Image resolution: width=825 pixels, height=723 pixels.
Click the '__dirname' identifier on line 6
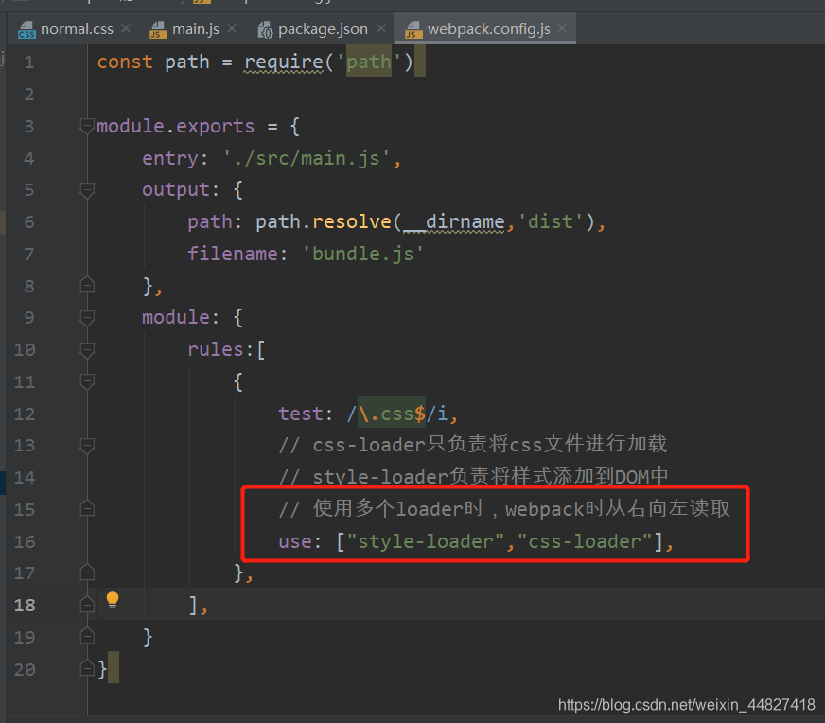pyautogui.click(x=454, y=222)
